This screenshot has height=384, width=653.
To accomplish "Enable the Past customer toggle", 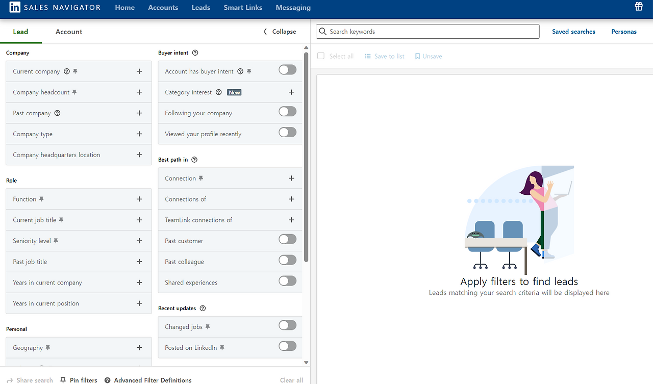I will pos(288,239).
